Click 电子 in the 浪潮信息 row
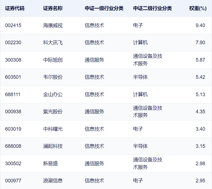Image resolution: width=212 pixels, height=189 pixels. pos(138,181)
